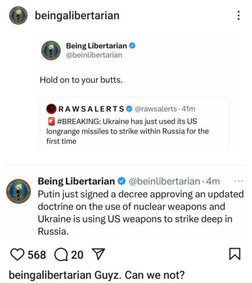Save the post with the bookmark icon

[x=235, y=254]
